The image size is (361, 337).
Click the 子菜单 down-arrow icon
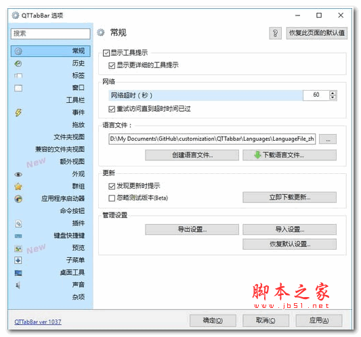click(18, 261)
